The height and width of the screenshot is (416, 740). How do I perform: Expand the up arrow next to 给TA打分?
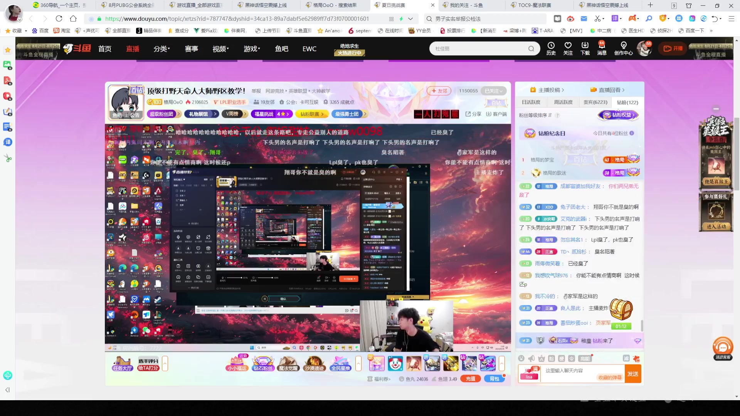click(x=165, y=364)
